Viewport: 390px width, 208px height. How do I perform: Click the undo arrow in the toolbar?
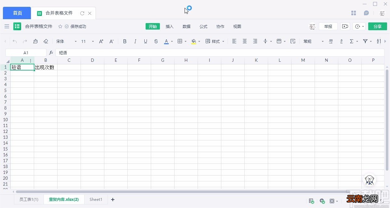click(15, 41)
